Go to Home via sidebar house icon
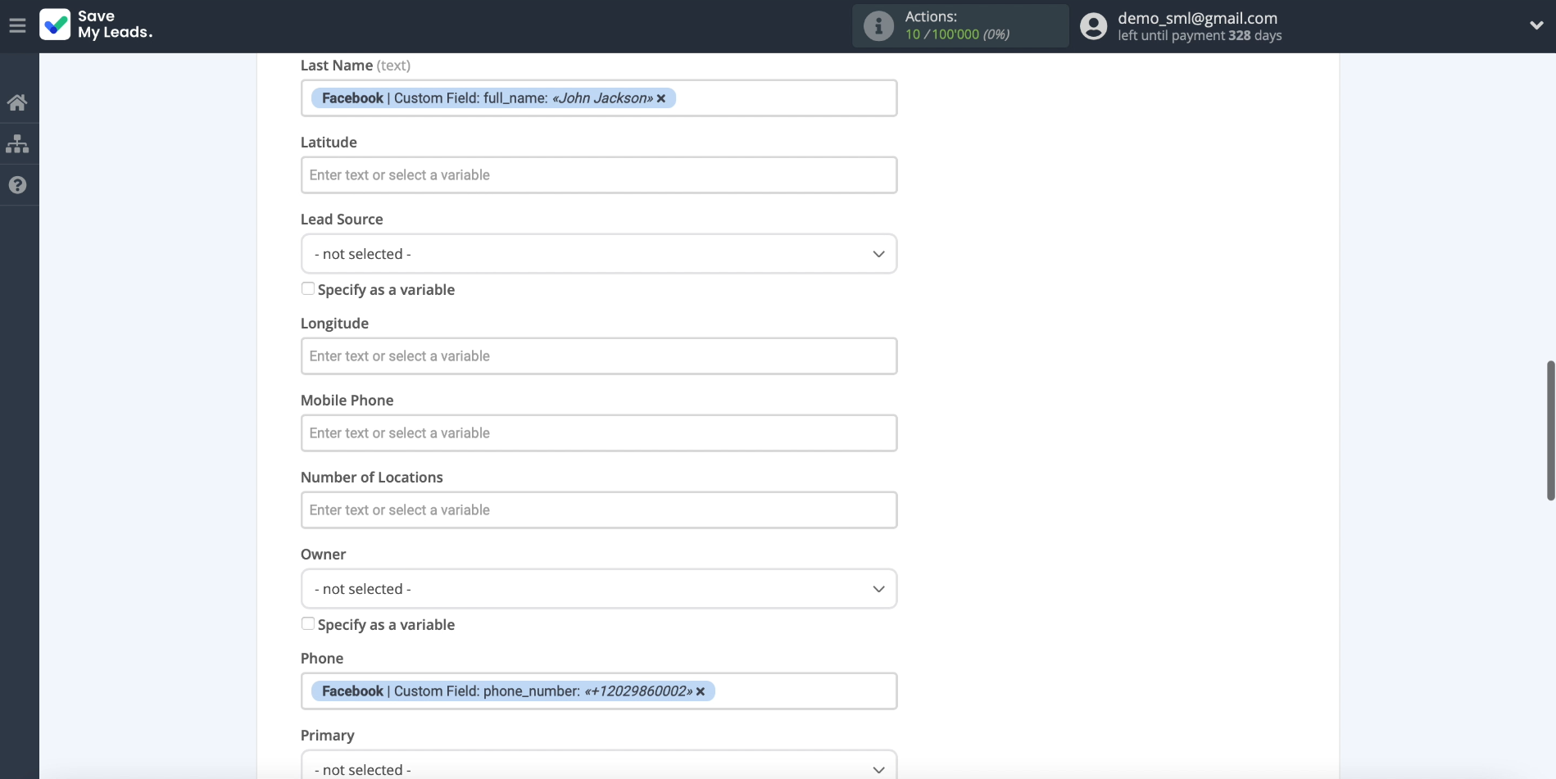Viewport: 1556px width, 779px height. [x=17, y=102]
